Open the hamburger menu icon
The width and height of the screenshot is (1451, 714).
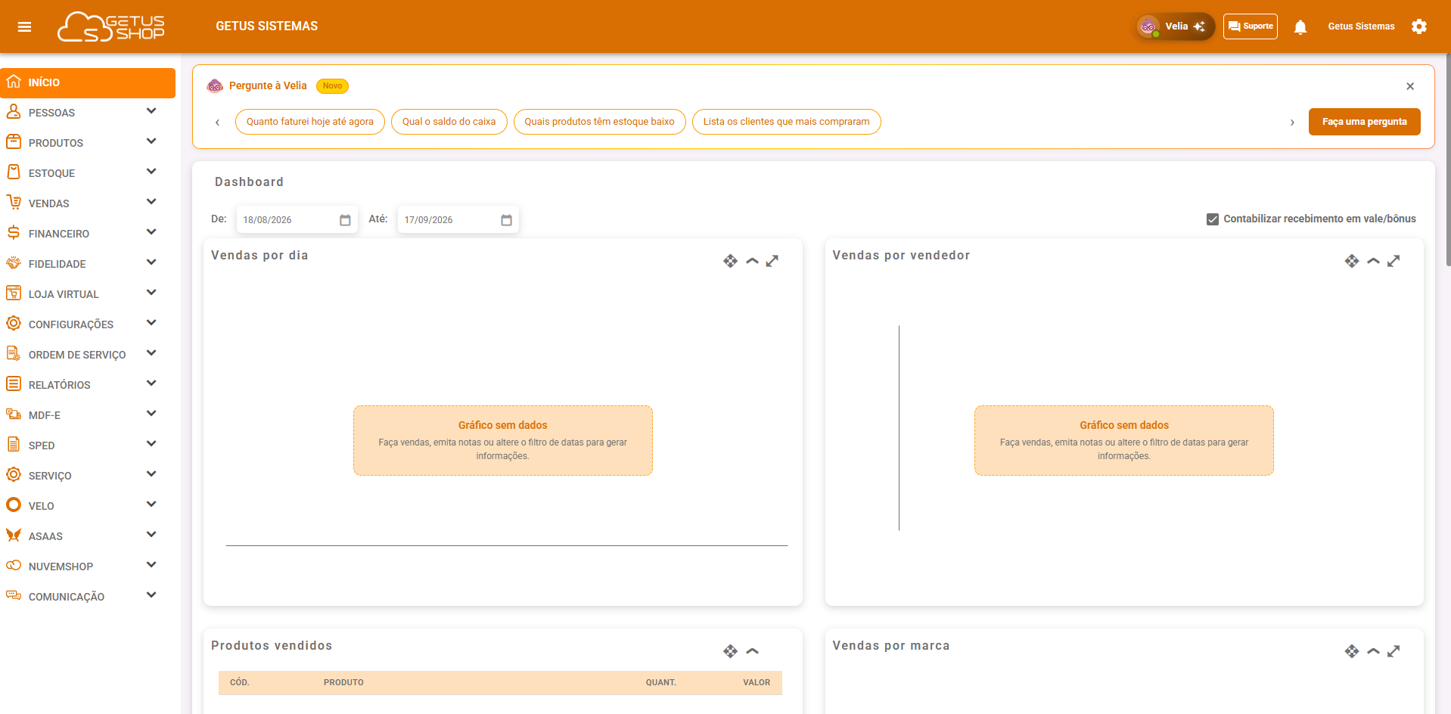(24, 26)
